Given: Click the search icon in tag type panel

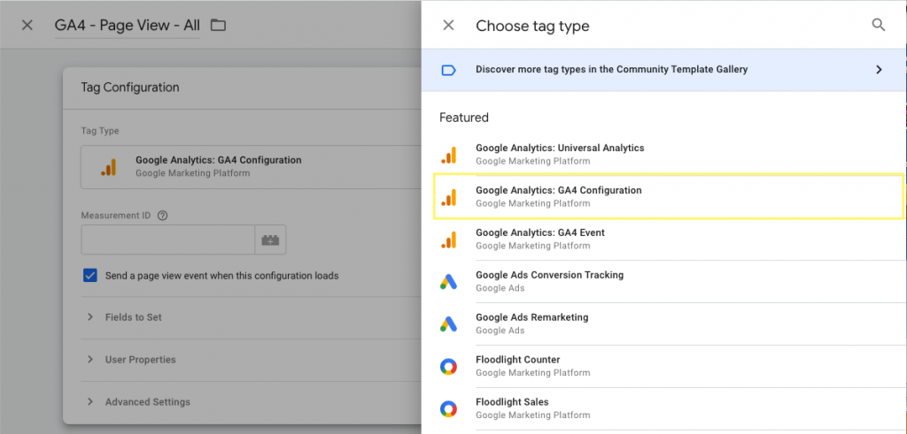Looking at the screenshot, I should coord(879,25).
